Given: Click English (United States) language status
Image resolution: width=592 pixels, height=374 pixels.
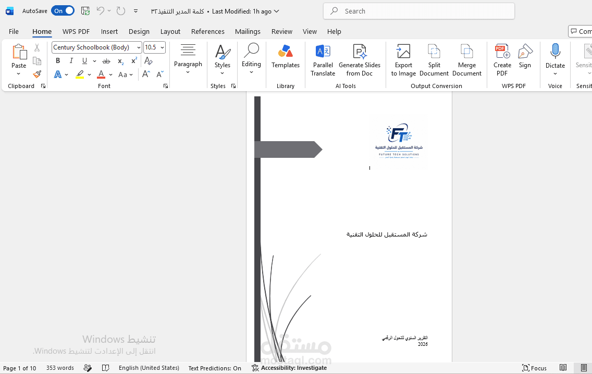Looking at the screenshot, I should 149,368.
